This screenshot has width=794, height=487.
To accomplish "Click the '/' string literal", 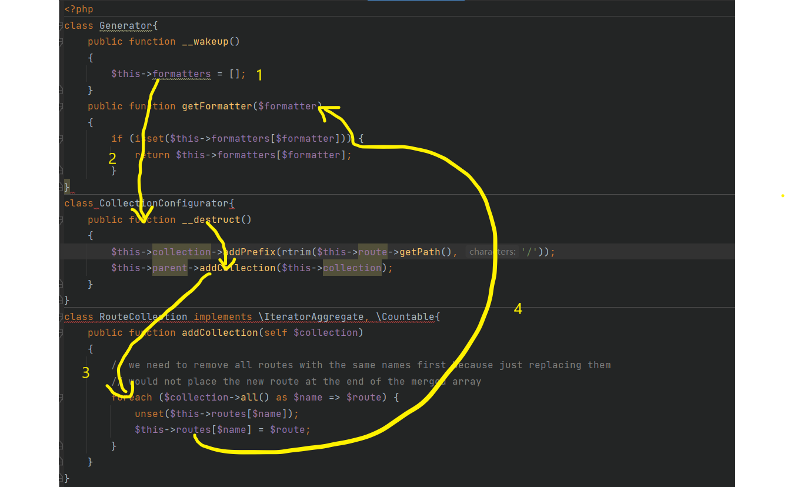I will (529, 252).
